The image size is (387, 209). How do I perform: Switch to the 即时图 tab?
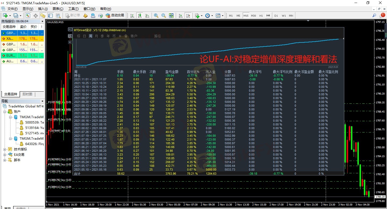[27, 94]
